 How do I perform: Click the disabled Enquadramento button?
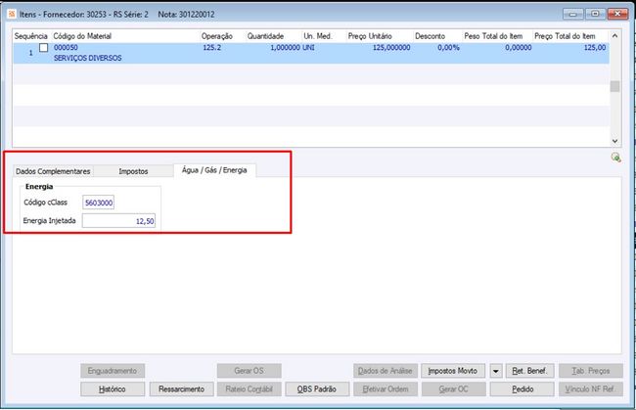point(113,371)
